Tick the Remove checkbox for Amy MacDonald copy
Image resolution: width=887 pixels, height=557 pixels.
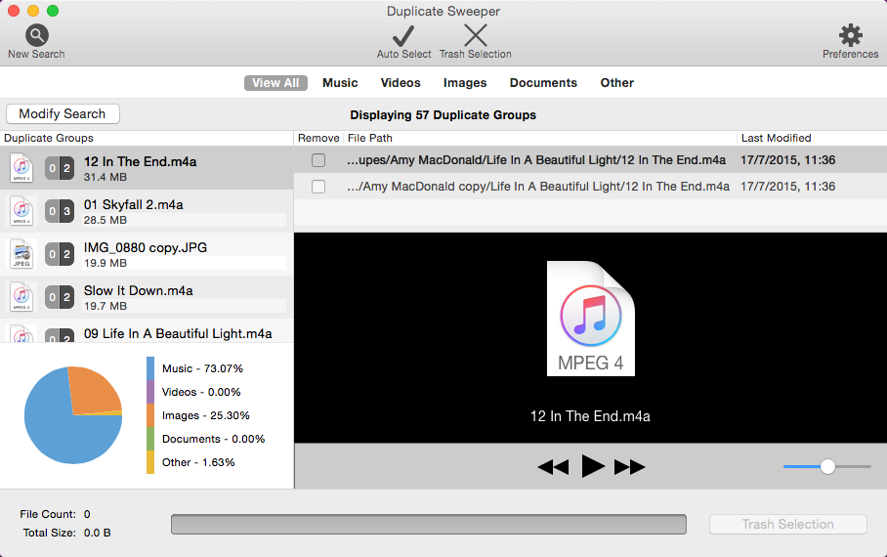318,187
